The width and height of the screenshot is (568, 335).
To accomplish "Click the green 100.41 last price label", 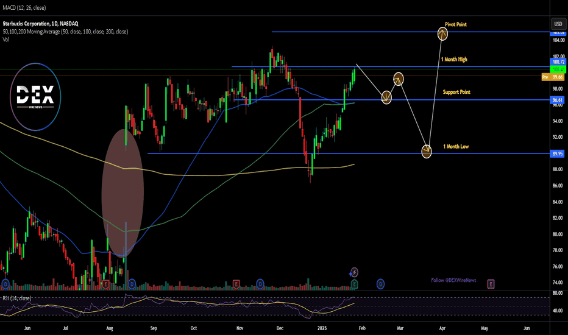I will point(558,69).
